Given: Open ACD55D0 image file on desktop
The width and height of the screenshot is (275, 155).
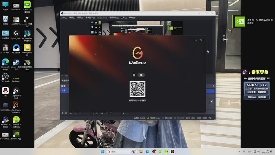Looking at the screenshot, I should [x=16, y=20].
